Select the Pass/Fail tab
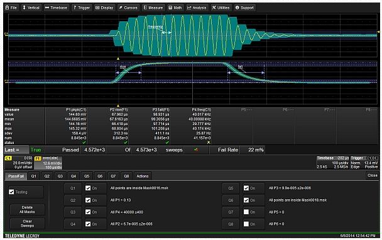Image resolution: width=382 pixels, height=240 pixels. pos(16,176)
